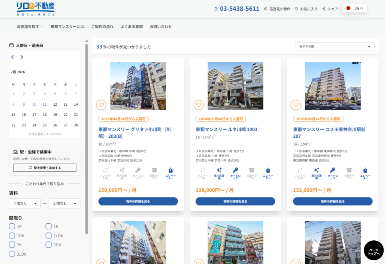Open the おすすめ順 sort dropdown
Image resolution: width=385 pixels, height=264 pixels.
click(335, 46)
